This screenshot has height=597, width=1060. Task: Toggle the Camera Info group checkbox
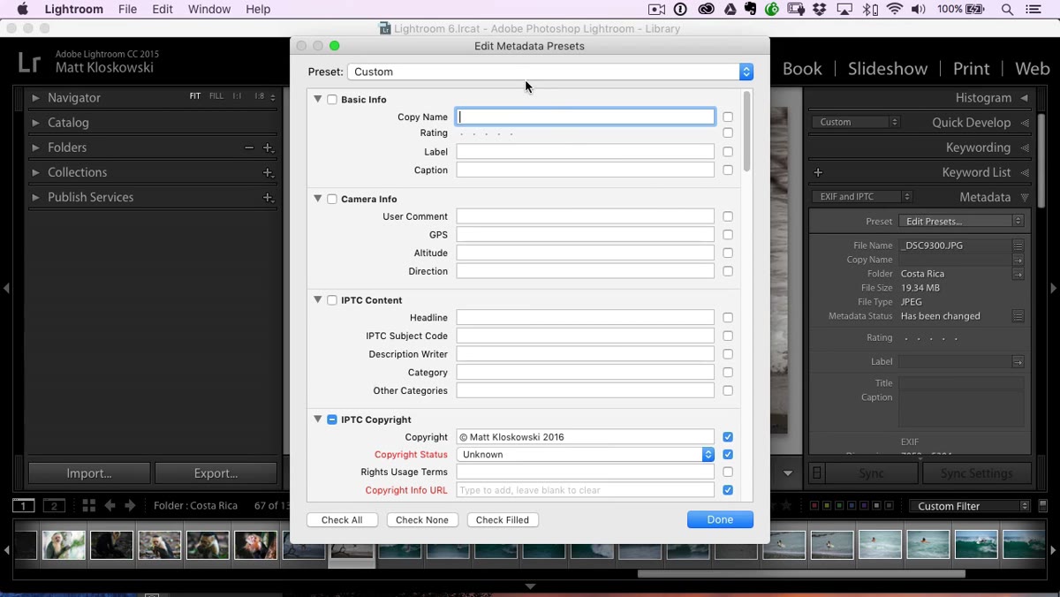(x=332, y=200)
